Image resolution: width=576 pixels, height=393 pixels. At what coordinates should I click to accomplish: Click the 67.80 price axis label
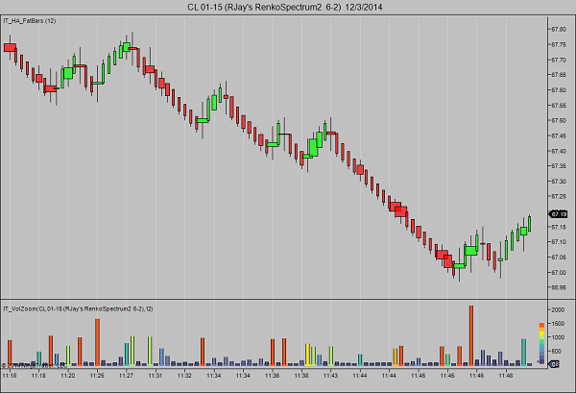pos(559,30)
